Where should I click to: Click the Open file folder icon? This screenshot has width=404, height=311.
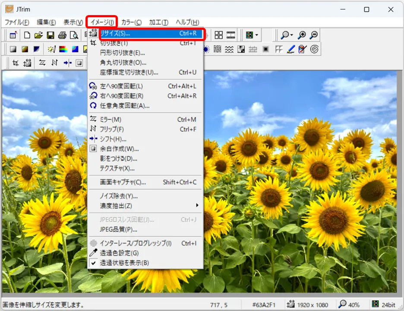point(38,35)
